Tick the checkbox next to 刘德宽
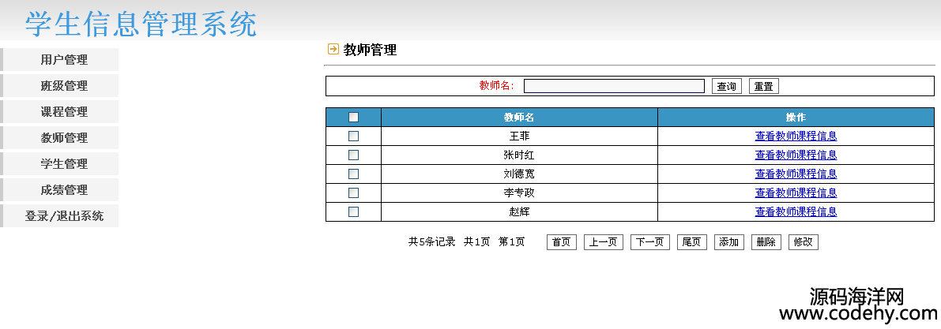 pos(353,174)
